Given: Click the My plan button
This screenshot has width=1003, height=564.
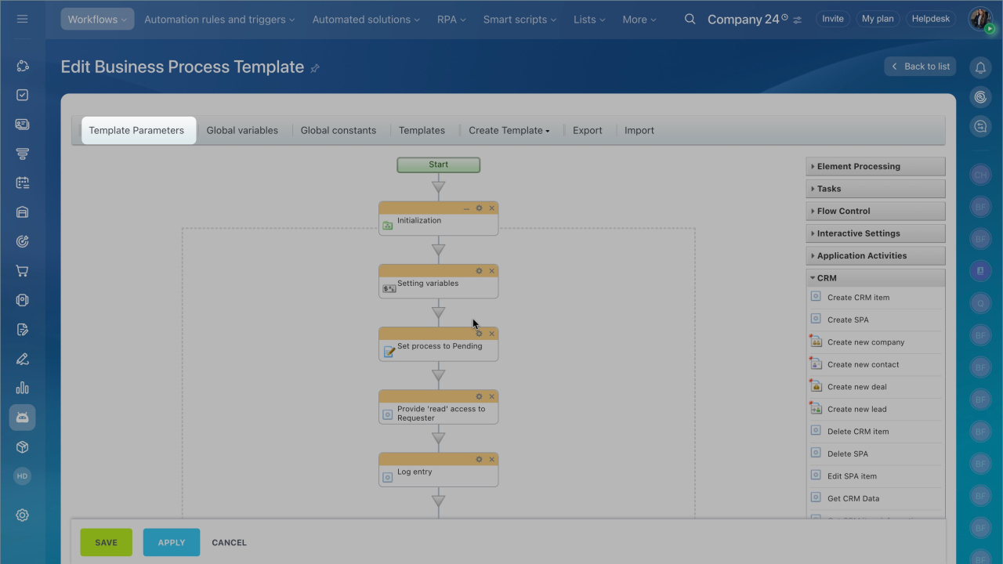Looking at the screenshot, I should pos(878,19).
